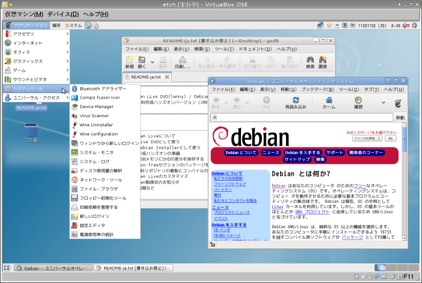Click gedit 新規 toolbar icon

point(130,62)
